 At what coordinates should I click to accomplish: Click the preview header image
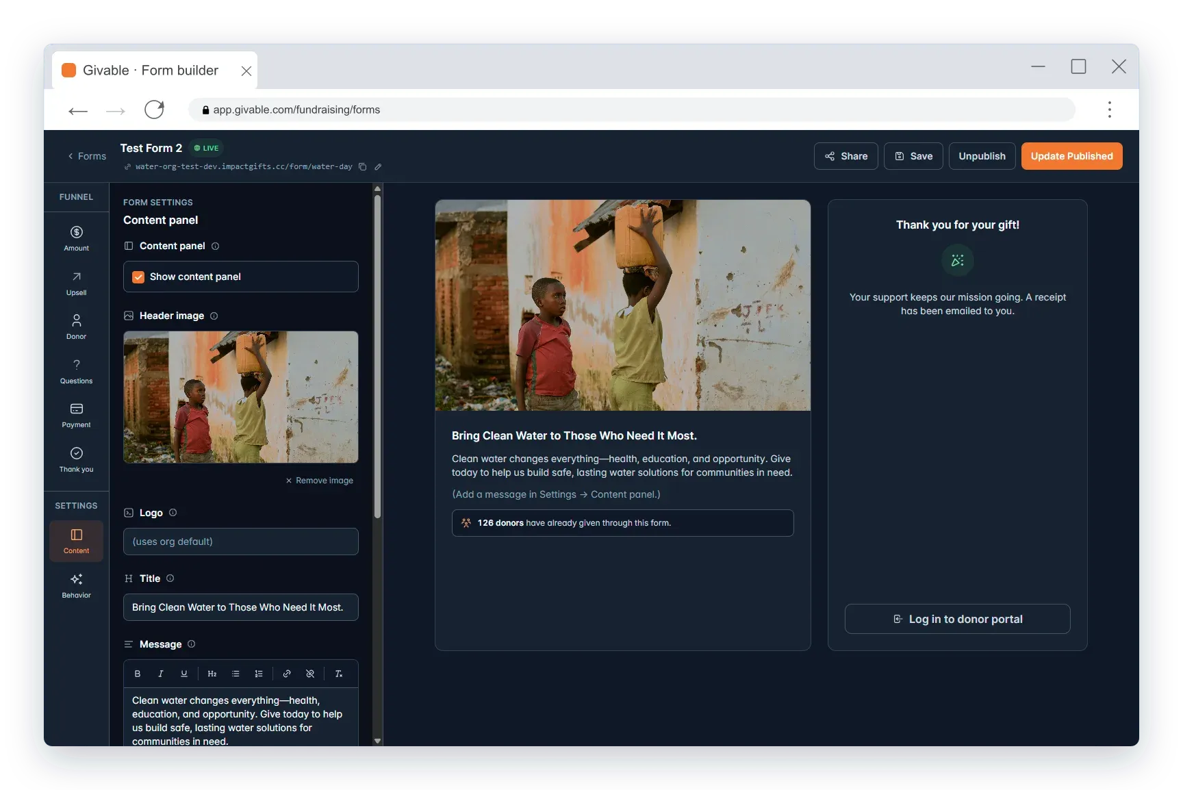point(622,305)
